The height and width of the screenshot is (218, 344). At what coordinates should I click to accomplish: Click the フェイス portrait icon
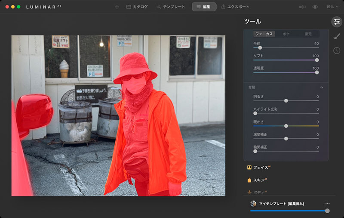(x=249, y=168)
